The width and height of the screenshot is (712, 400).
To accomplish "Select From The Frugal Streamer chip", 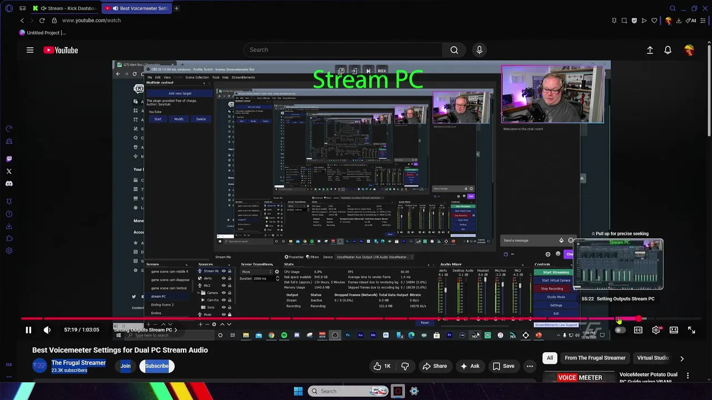I will pyautogui.click(x=595, y=358).
